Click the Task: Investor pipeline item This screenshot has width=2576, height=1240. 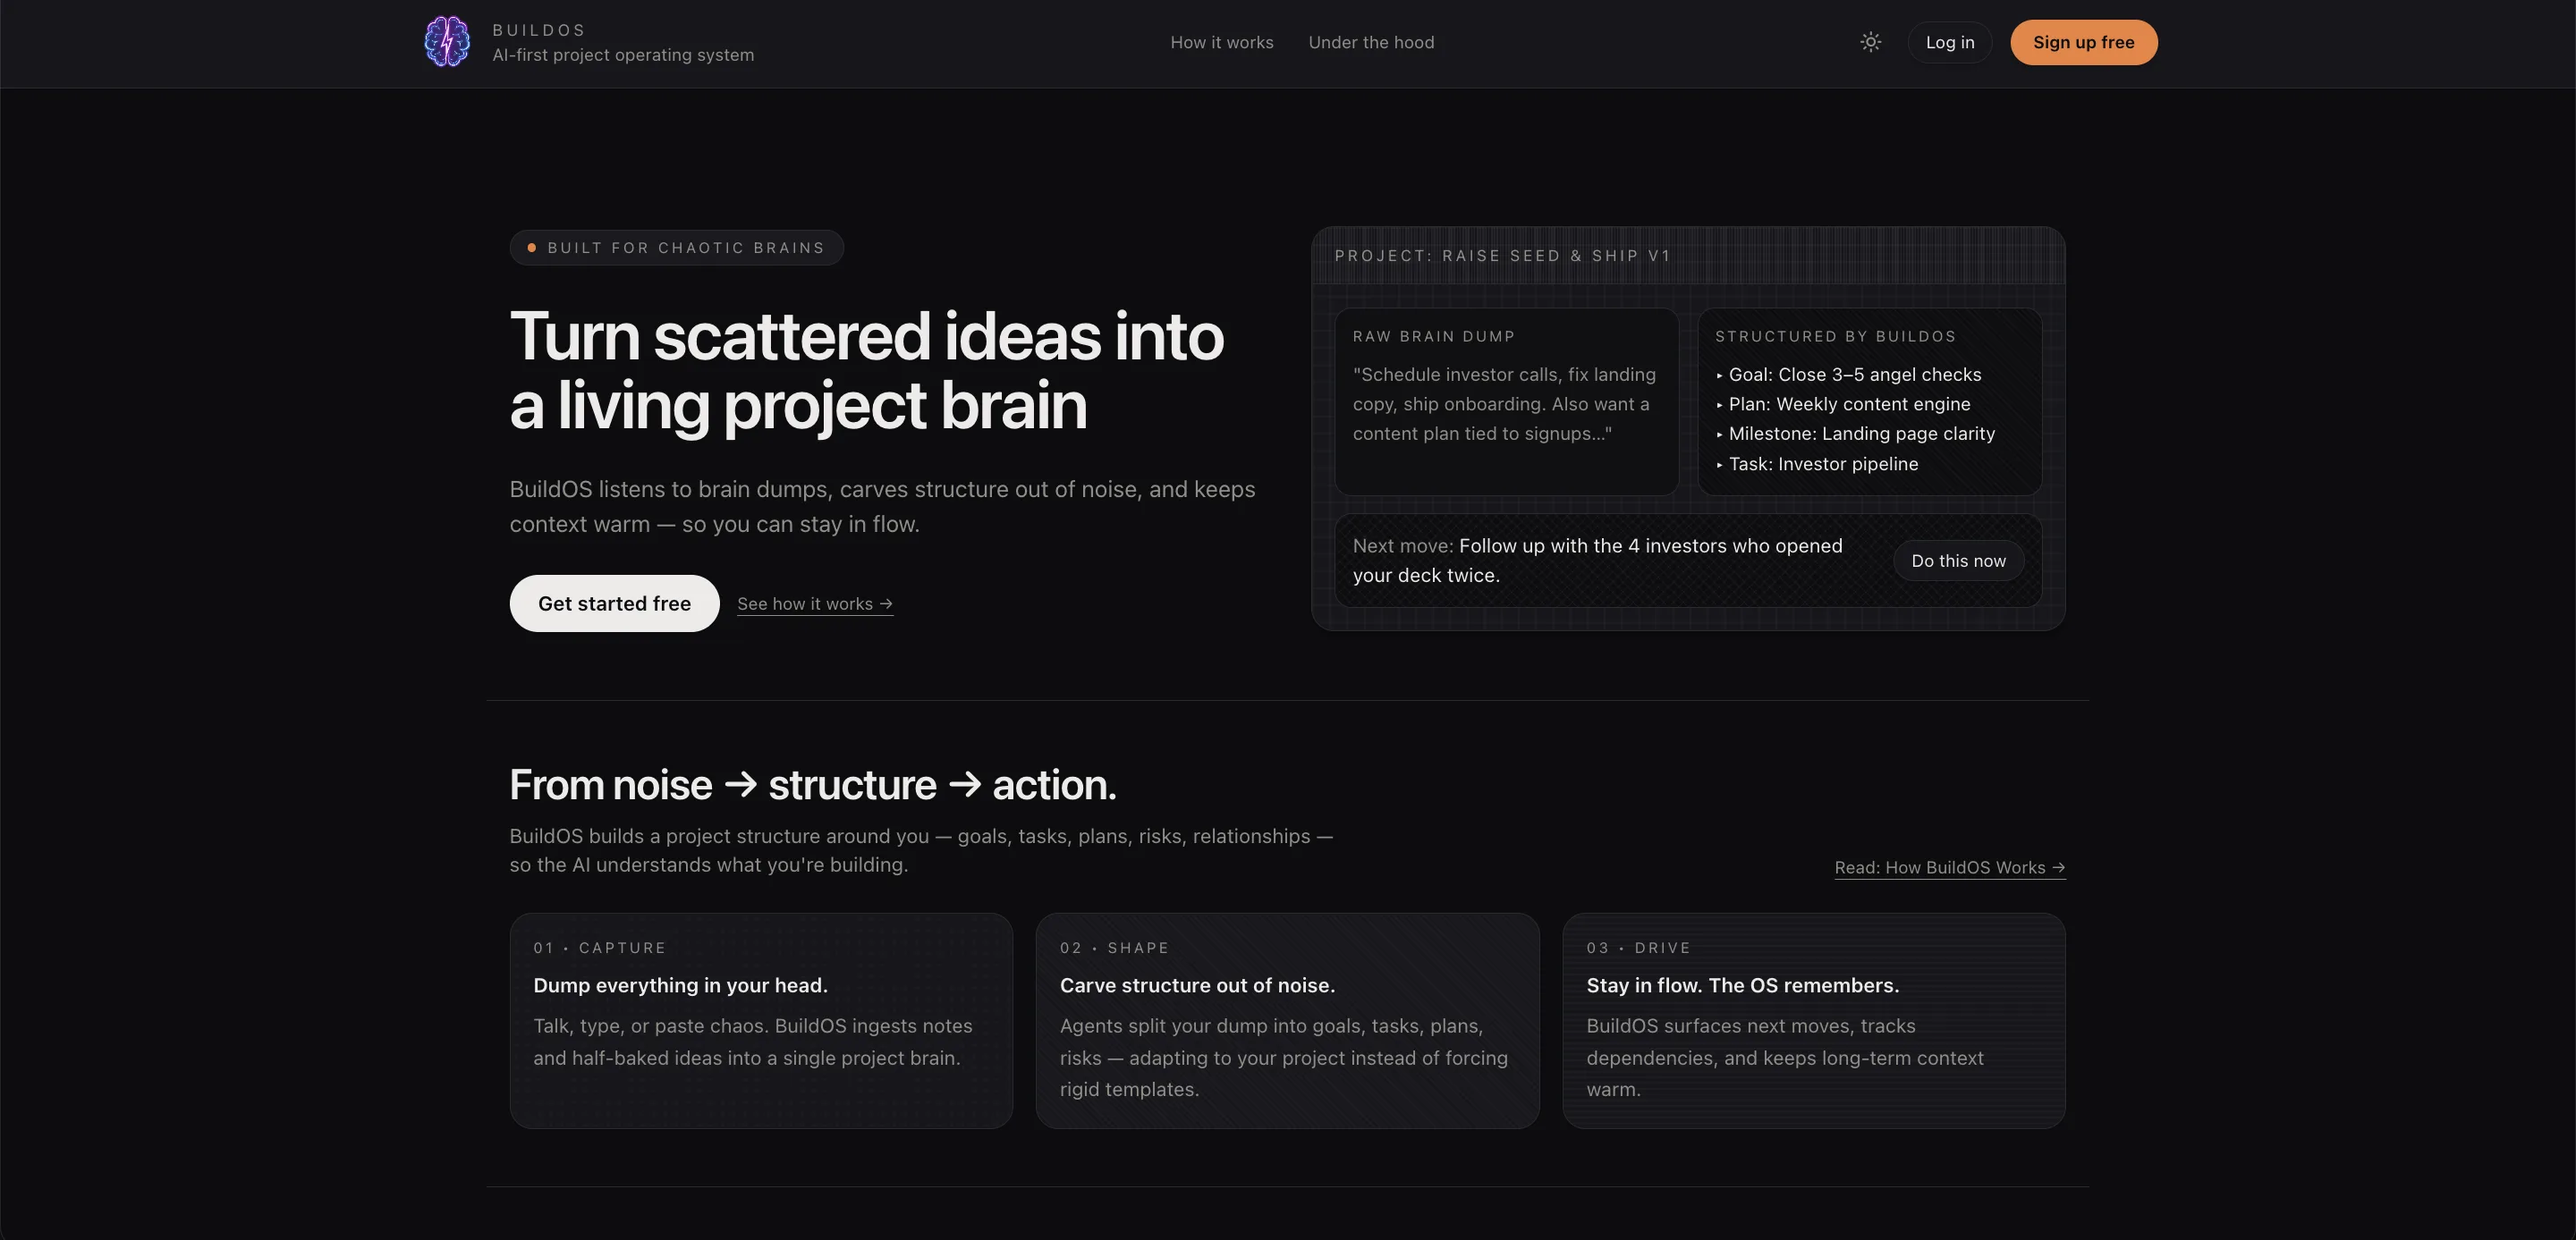point(1823,464)
